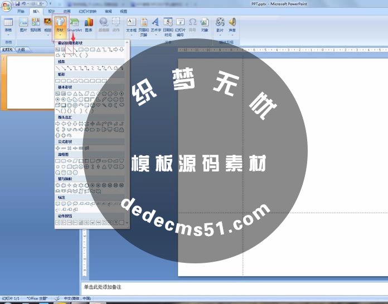The image size is (388, 304).
Task: Insert a picture with 图片 button
Action: click(x=23, y=24)
